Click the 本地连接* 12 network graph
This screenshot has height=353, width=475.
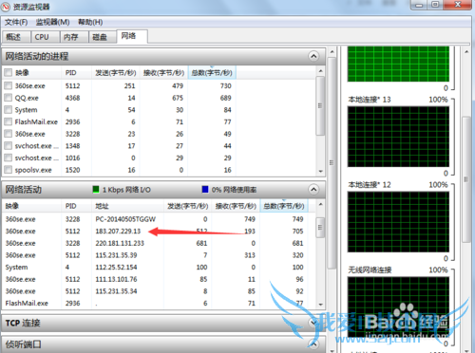click(x=398, y=222)
